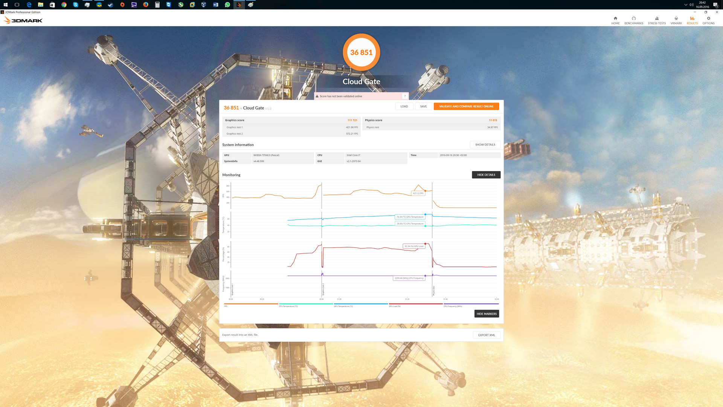Viewport: 723px width, 407px height.
Task: Hide the chart markers
Action: pyautogui.click(x=487, y=314)
